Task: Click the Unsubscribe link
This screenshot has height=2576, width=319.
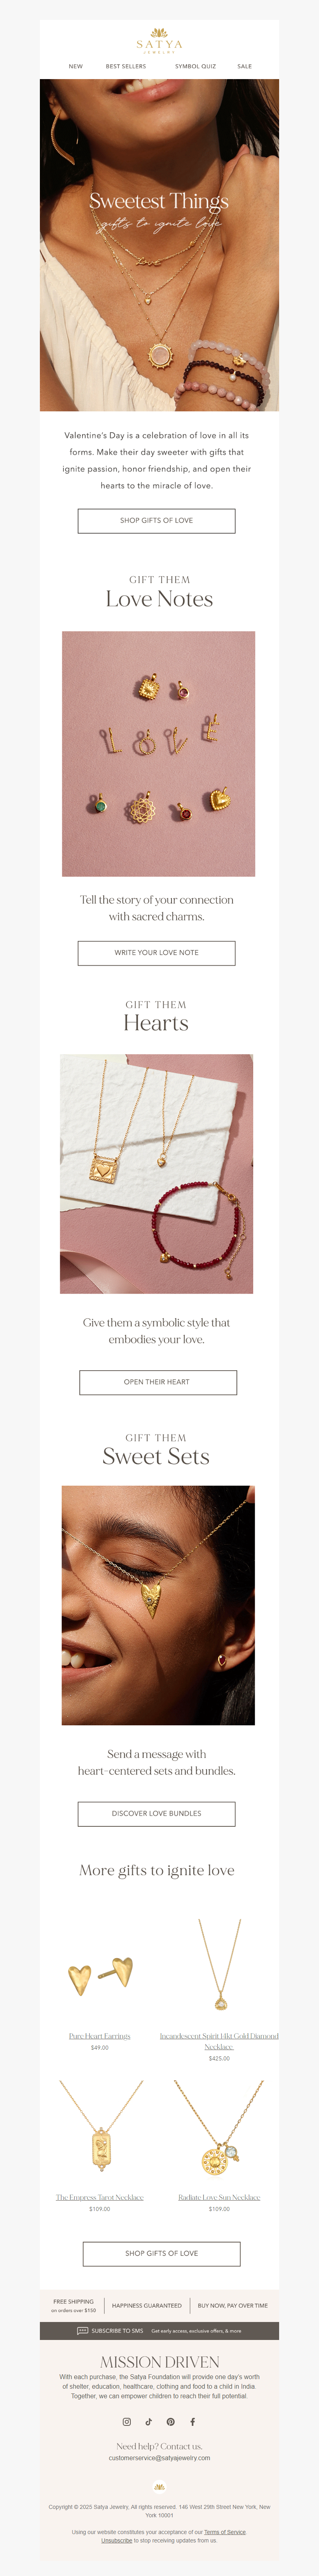Action: [116, 2540]
